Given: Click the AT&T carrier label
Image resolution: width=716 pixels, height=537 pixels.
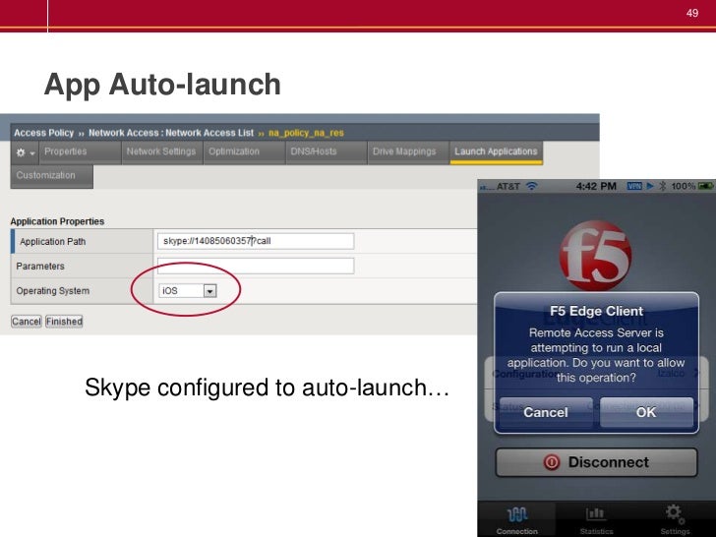Looking at the screenshot, I should (507, 186).
